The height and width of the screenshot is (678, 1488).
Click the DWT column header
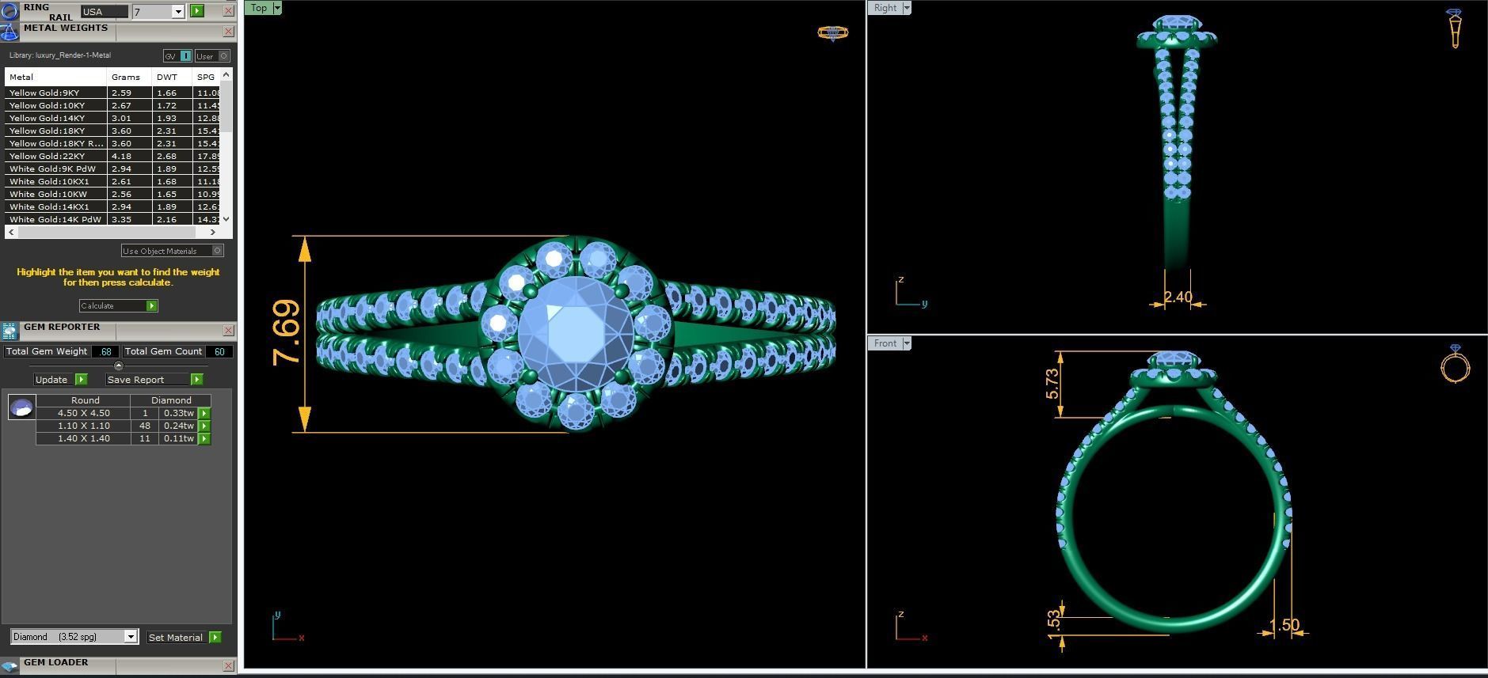tap(172, 77)
